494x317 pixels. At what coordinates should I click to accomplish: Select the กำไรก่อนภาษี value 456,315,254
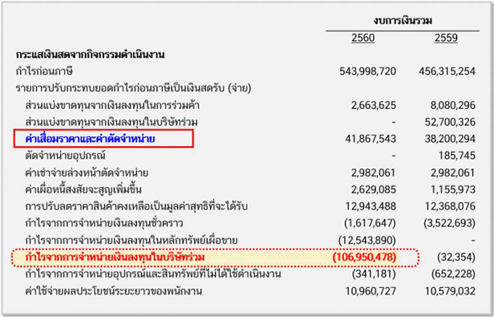(447, 71)
